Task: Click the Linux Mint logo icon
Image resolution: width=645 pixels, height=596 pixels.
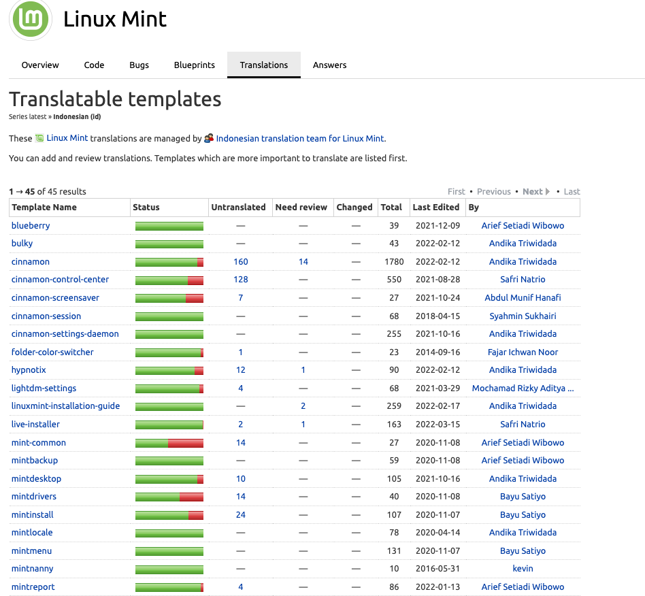Action: 31,19
